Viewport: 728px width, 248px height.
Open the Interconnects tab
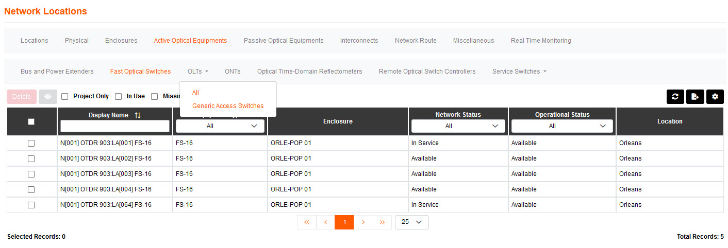[x=359, y=41]
